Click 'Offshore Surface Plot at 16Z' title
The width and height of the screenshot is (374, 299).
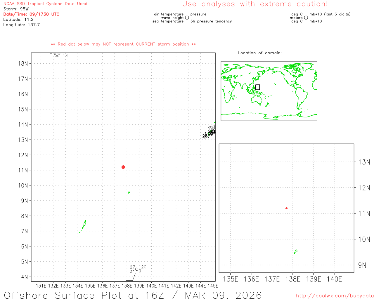pyautogui.click(x=84, y=295)
